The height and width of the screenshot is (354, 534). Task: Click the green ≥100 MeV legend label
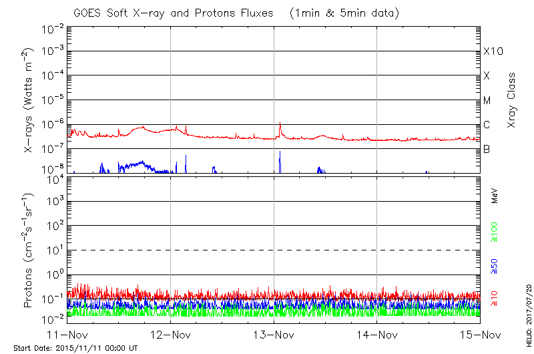pyautogui.click(x=495, y=232)
